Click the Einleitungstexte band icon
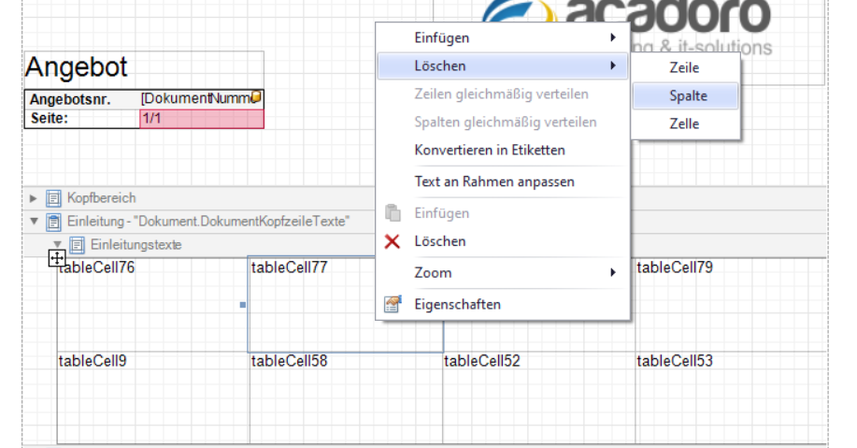The image size is (857, 448). pos(78,245)
